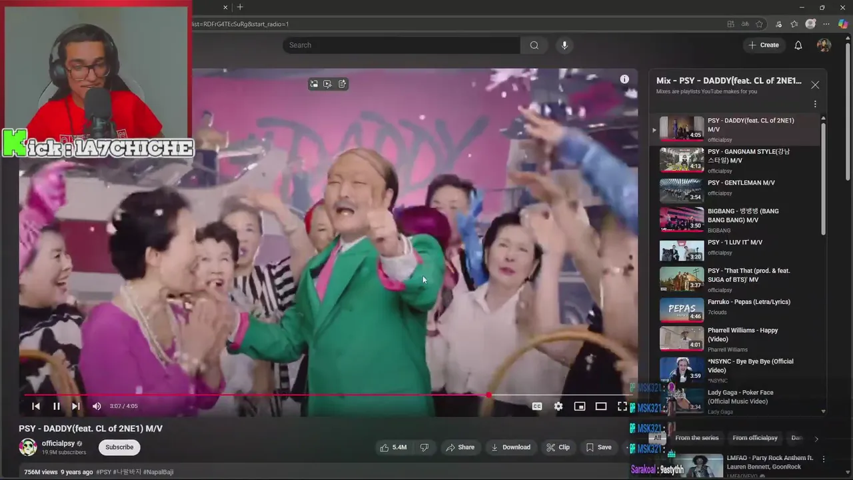Play PSY - GENTLEMAN M/V from the mix

pos(737,190)
